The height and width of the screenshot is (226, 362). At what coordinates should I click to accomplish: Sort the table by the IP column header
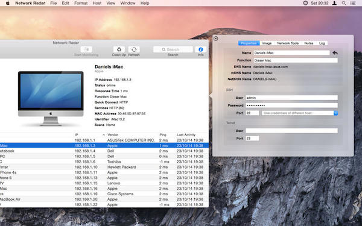click(77, 134)
